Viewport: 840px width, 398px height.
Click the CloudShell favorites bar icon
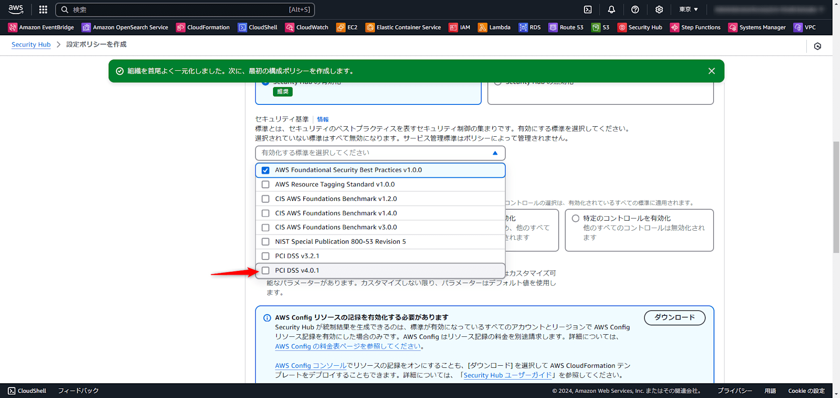pos(242,27)
